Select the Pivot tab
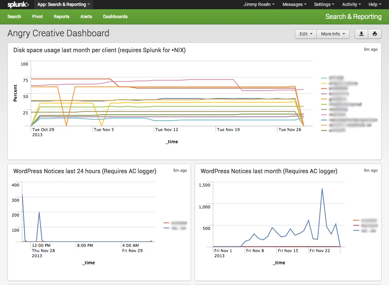389x285 pixels. (37, 17)
